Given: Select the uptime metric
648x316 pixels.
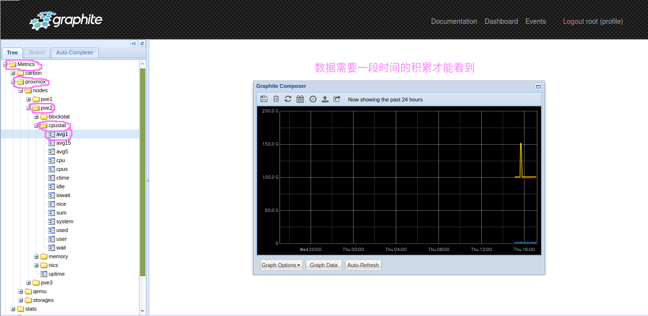Looking at the screenshot, I should click(56, 274).
